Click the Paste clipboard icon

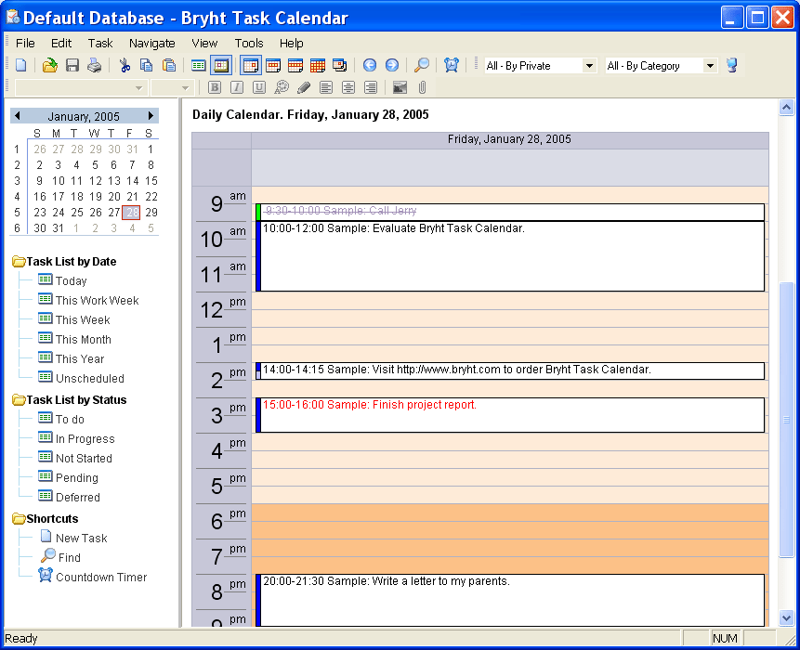[x=169, y=65]
